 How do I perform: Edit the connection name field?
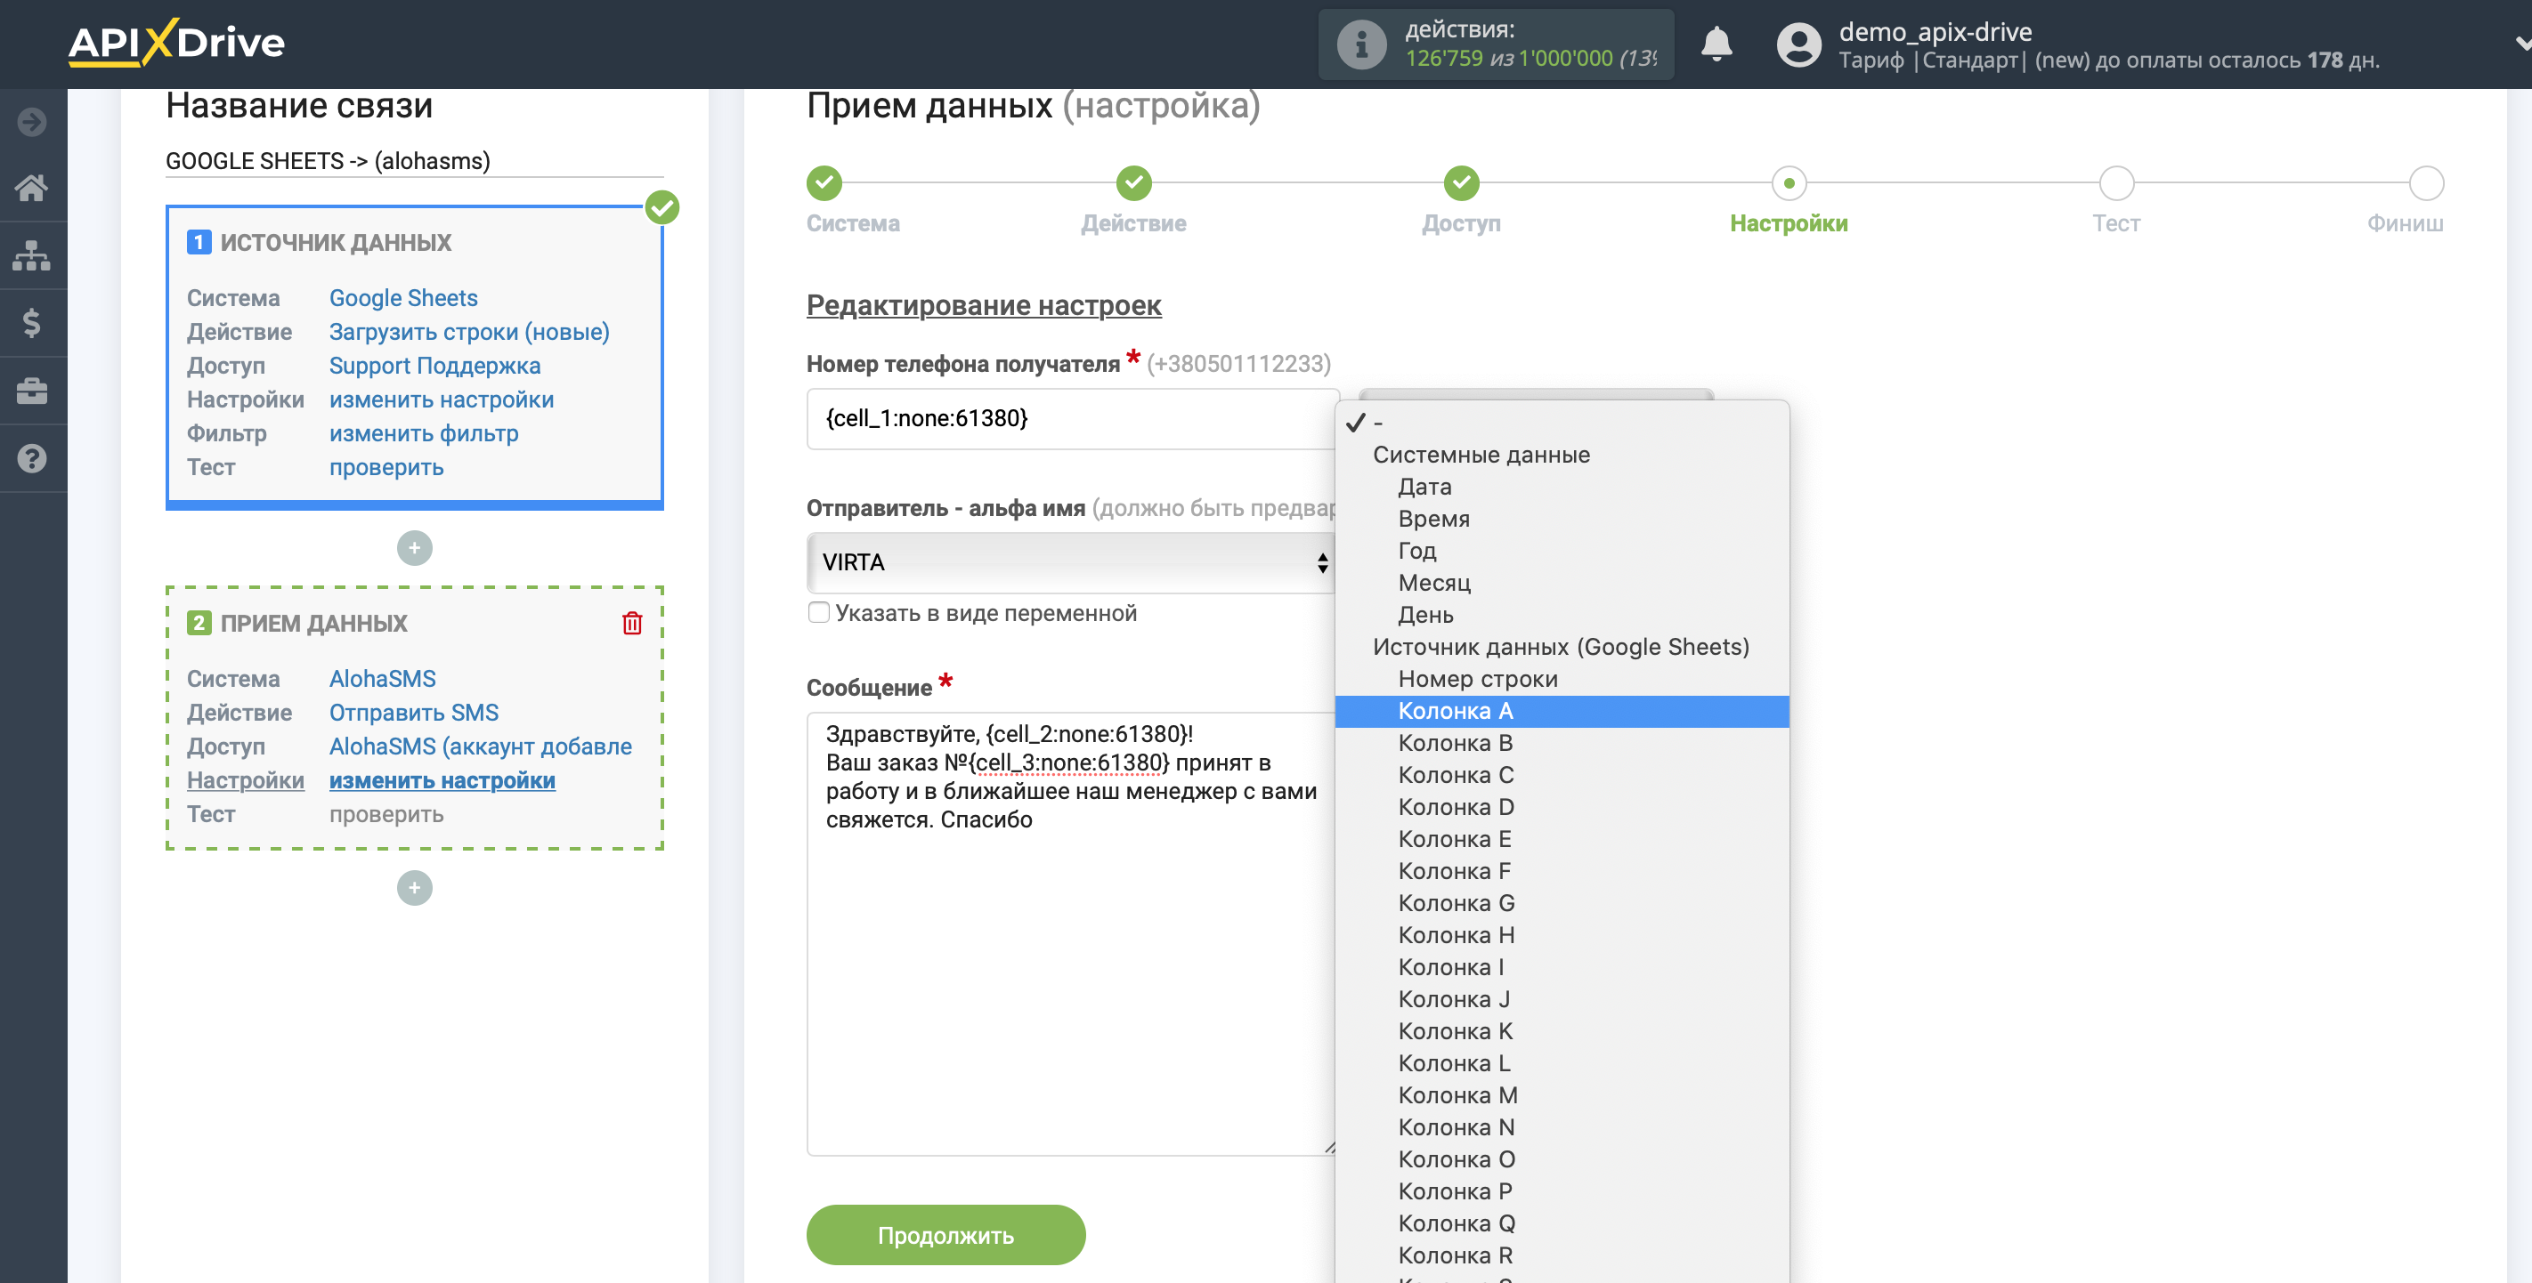pyautogui.click(x=415, y=160)
